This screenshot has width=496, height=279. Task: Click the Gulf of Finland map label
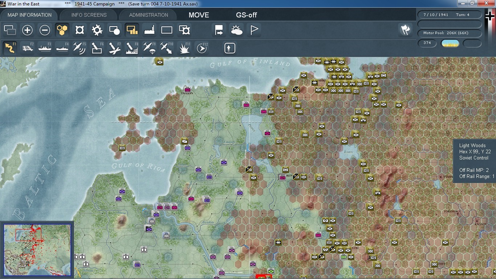click(250, 63)
